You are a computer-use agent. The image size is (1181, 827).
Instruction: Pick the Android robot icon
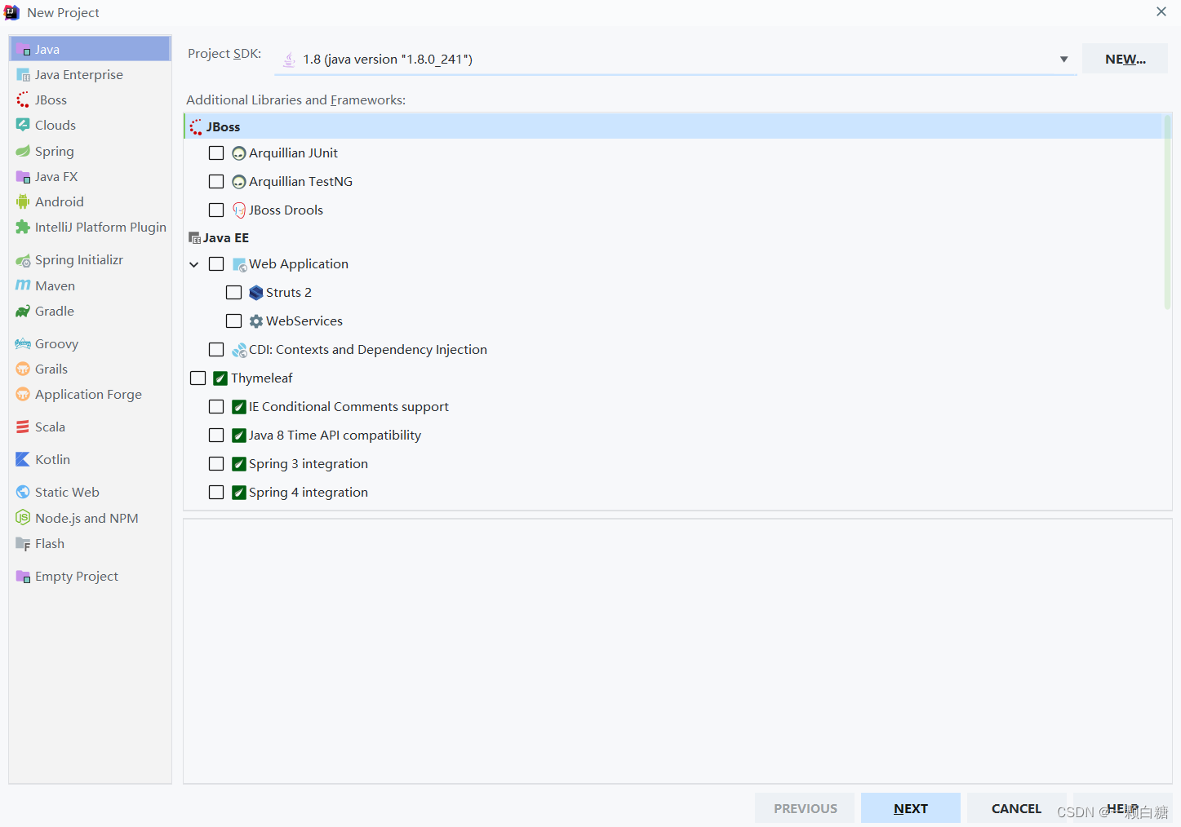tap(23, 202)
